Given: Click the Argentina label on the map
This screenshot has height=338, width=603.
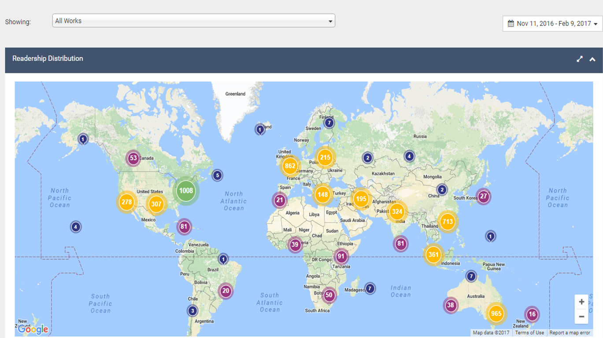Looking at the screenshot, I should tap(204, 321).
